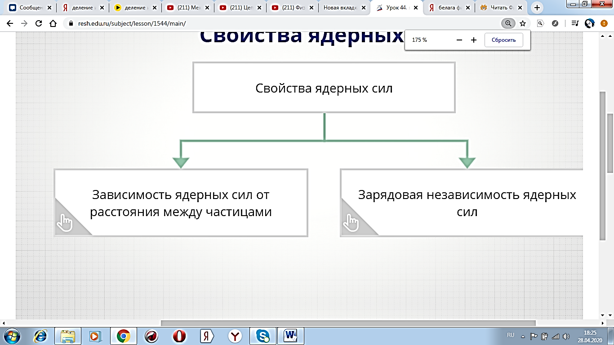614x345 pixels.
Task: Click the extension icon right of the star
Action: pyautogui.click(x=541, y=23)
